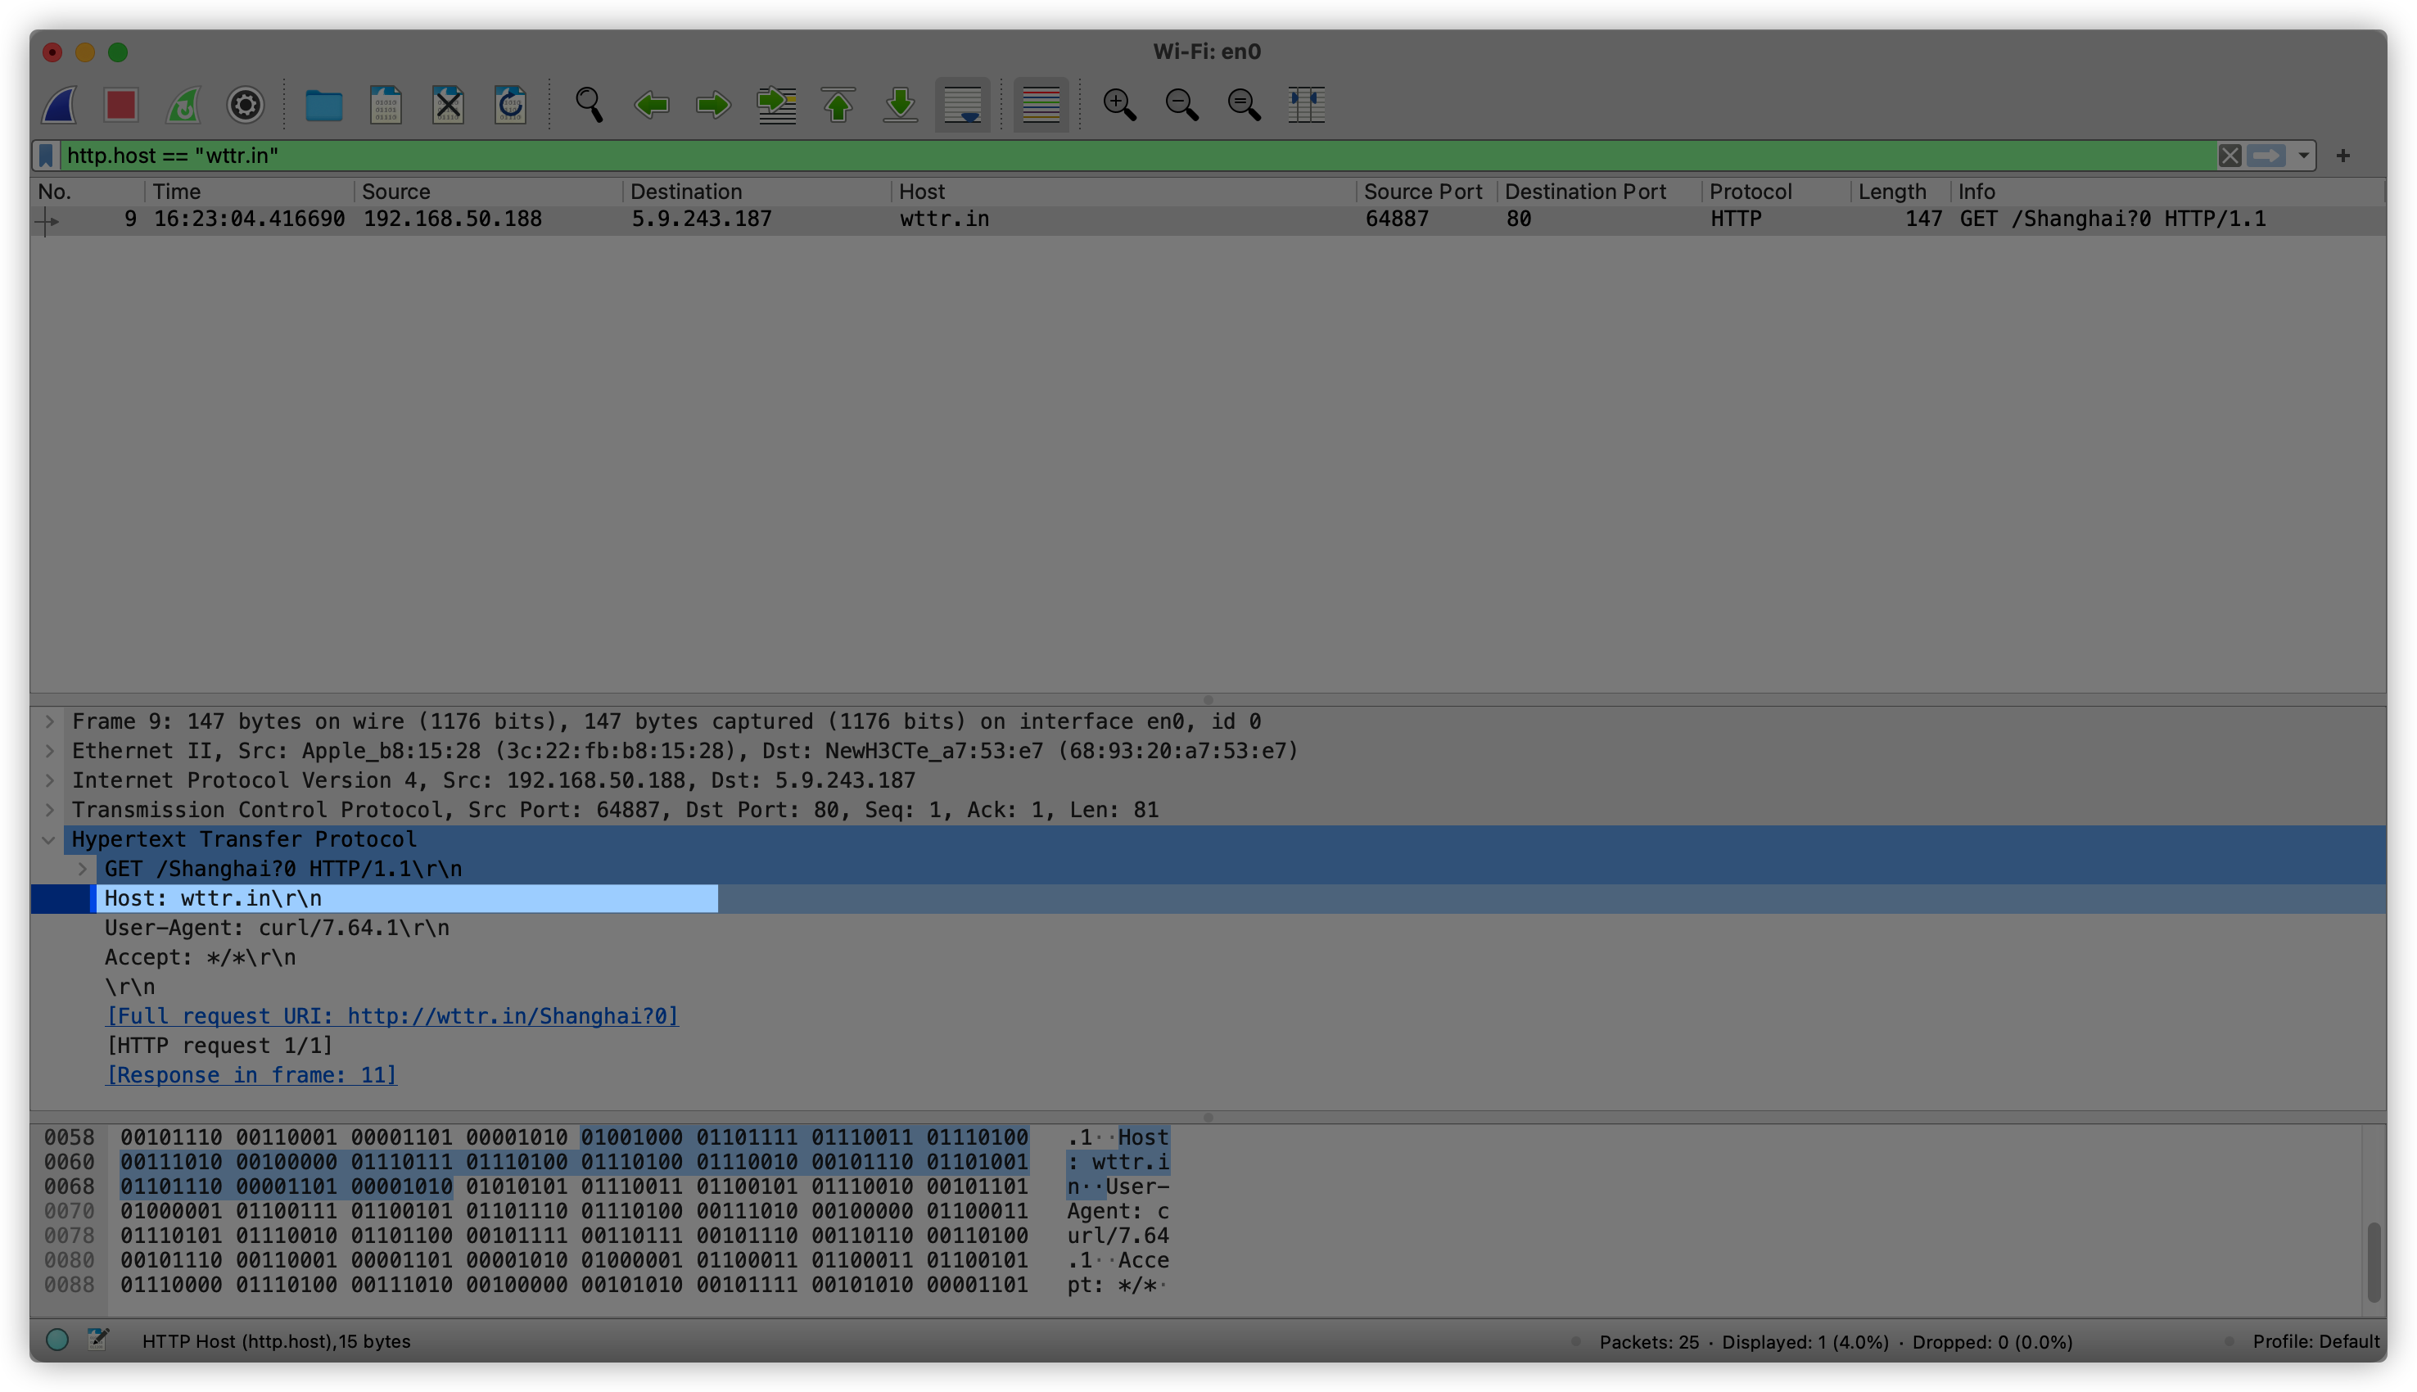Click the display filter input field

(x=1137, y=156)
